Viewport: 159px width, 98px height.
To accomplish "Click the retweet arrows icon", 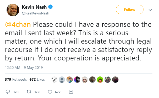I will click(29, 92).
